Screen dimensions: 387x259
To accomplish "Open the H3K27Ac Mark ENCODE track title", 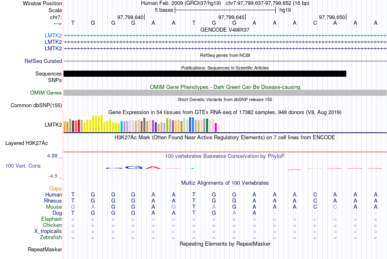I will 225,138.
